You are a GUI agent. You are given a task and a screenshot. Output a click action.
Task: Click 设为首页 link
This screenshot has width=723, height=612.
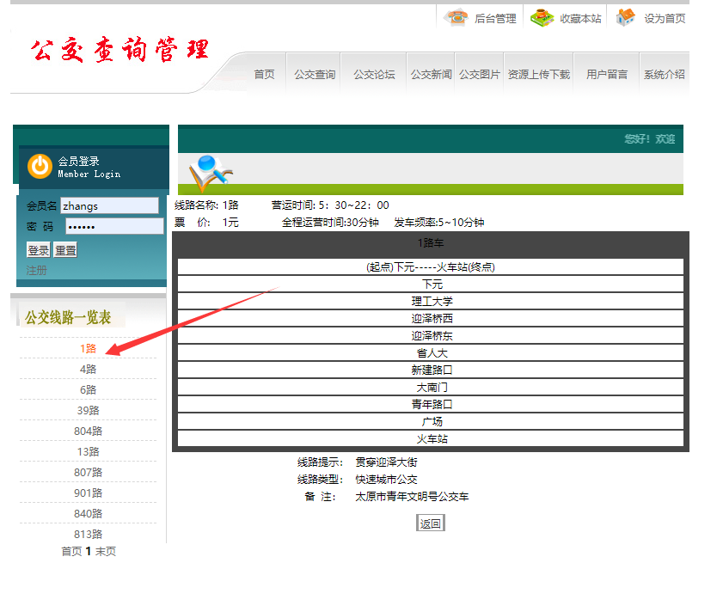665,18
